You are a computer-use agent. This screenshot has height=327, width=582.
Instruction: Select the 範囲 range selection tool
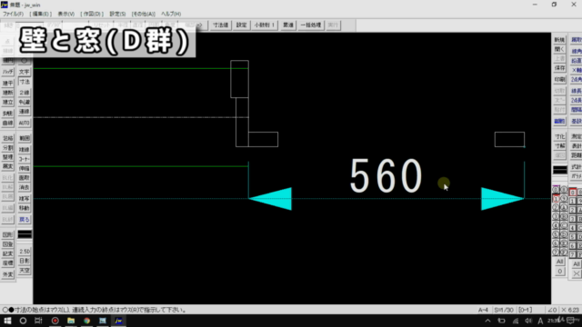click(25, 138)
